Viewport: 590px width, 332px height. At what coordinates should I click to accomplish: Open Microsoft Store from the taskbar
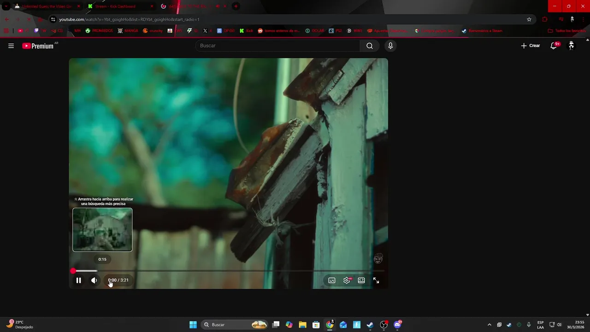316,325
